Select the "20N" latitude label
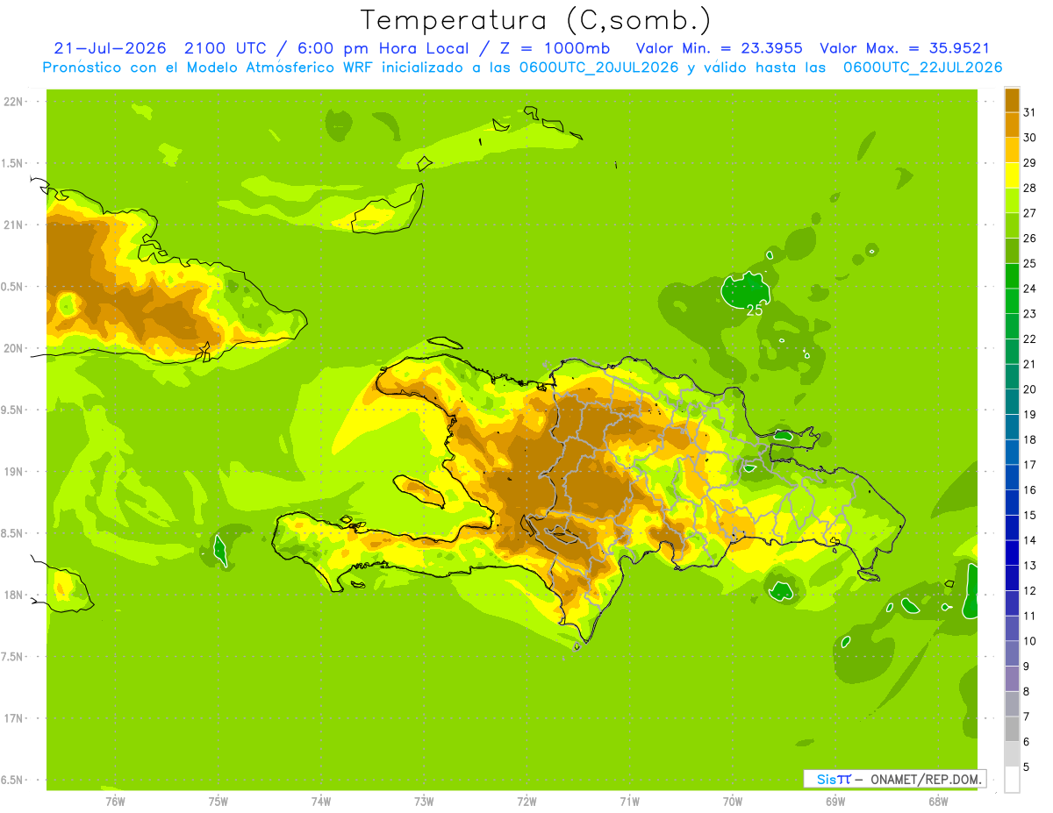Image resolution: width=1053 pixels, height=813 pixels. pos(13,348)
